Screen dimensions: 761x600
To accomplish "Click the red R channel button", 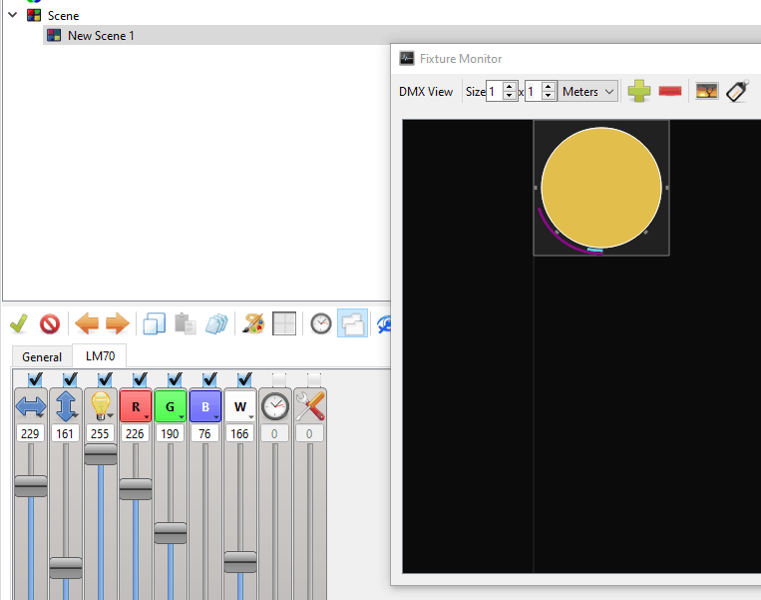I will point(136,406).
